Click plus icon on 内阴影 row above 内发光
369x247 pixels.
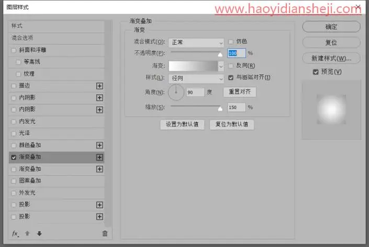click(x=99, y=110)
